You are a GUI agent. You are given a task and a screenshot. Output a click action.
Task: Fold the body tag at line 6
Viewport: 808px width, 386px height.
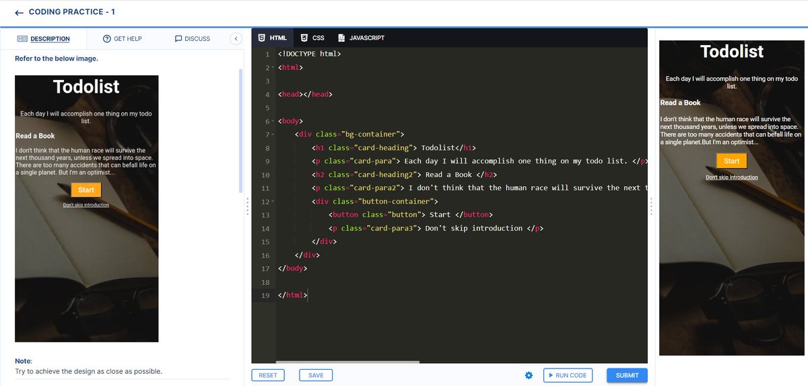coord(273,122)
